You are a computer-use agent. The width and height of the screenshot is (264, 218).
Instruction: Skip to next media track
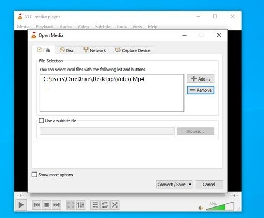[56, 205]
